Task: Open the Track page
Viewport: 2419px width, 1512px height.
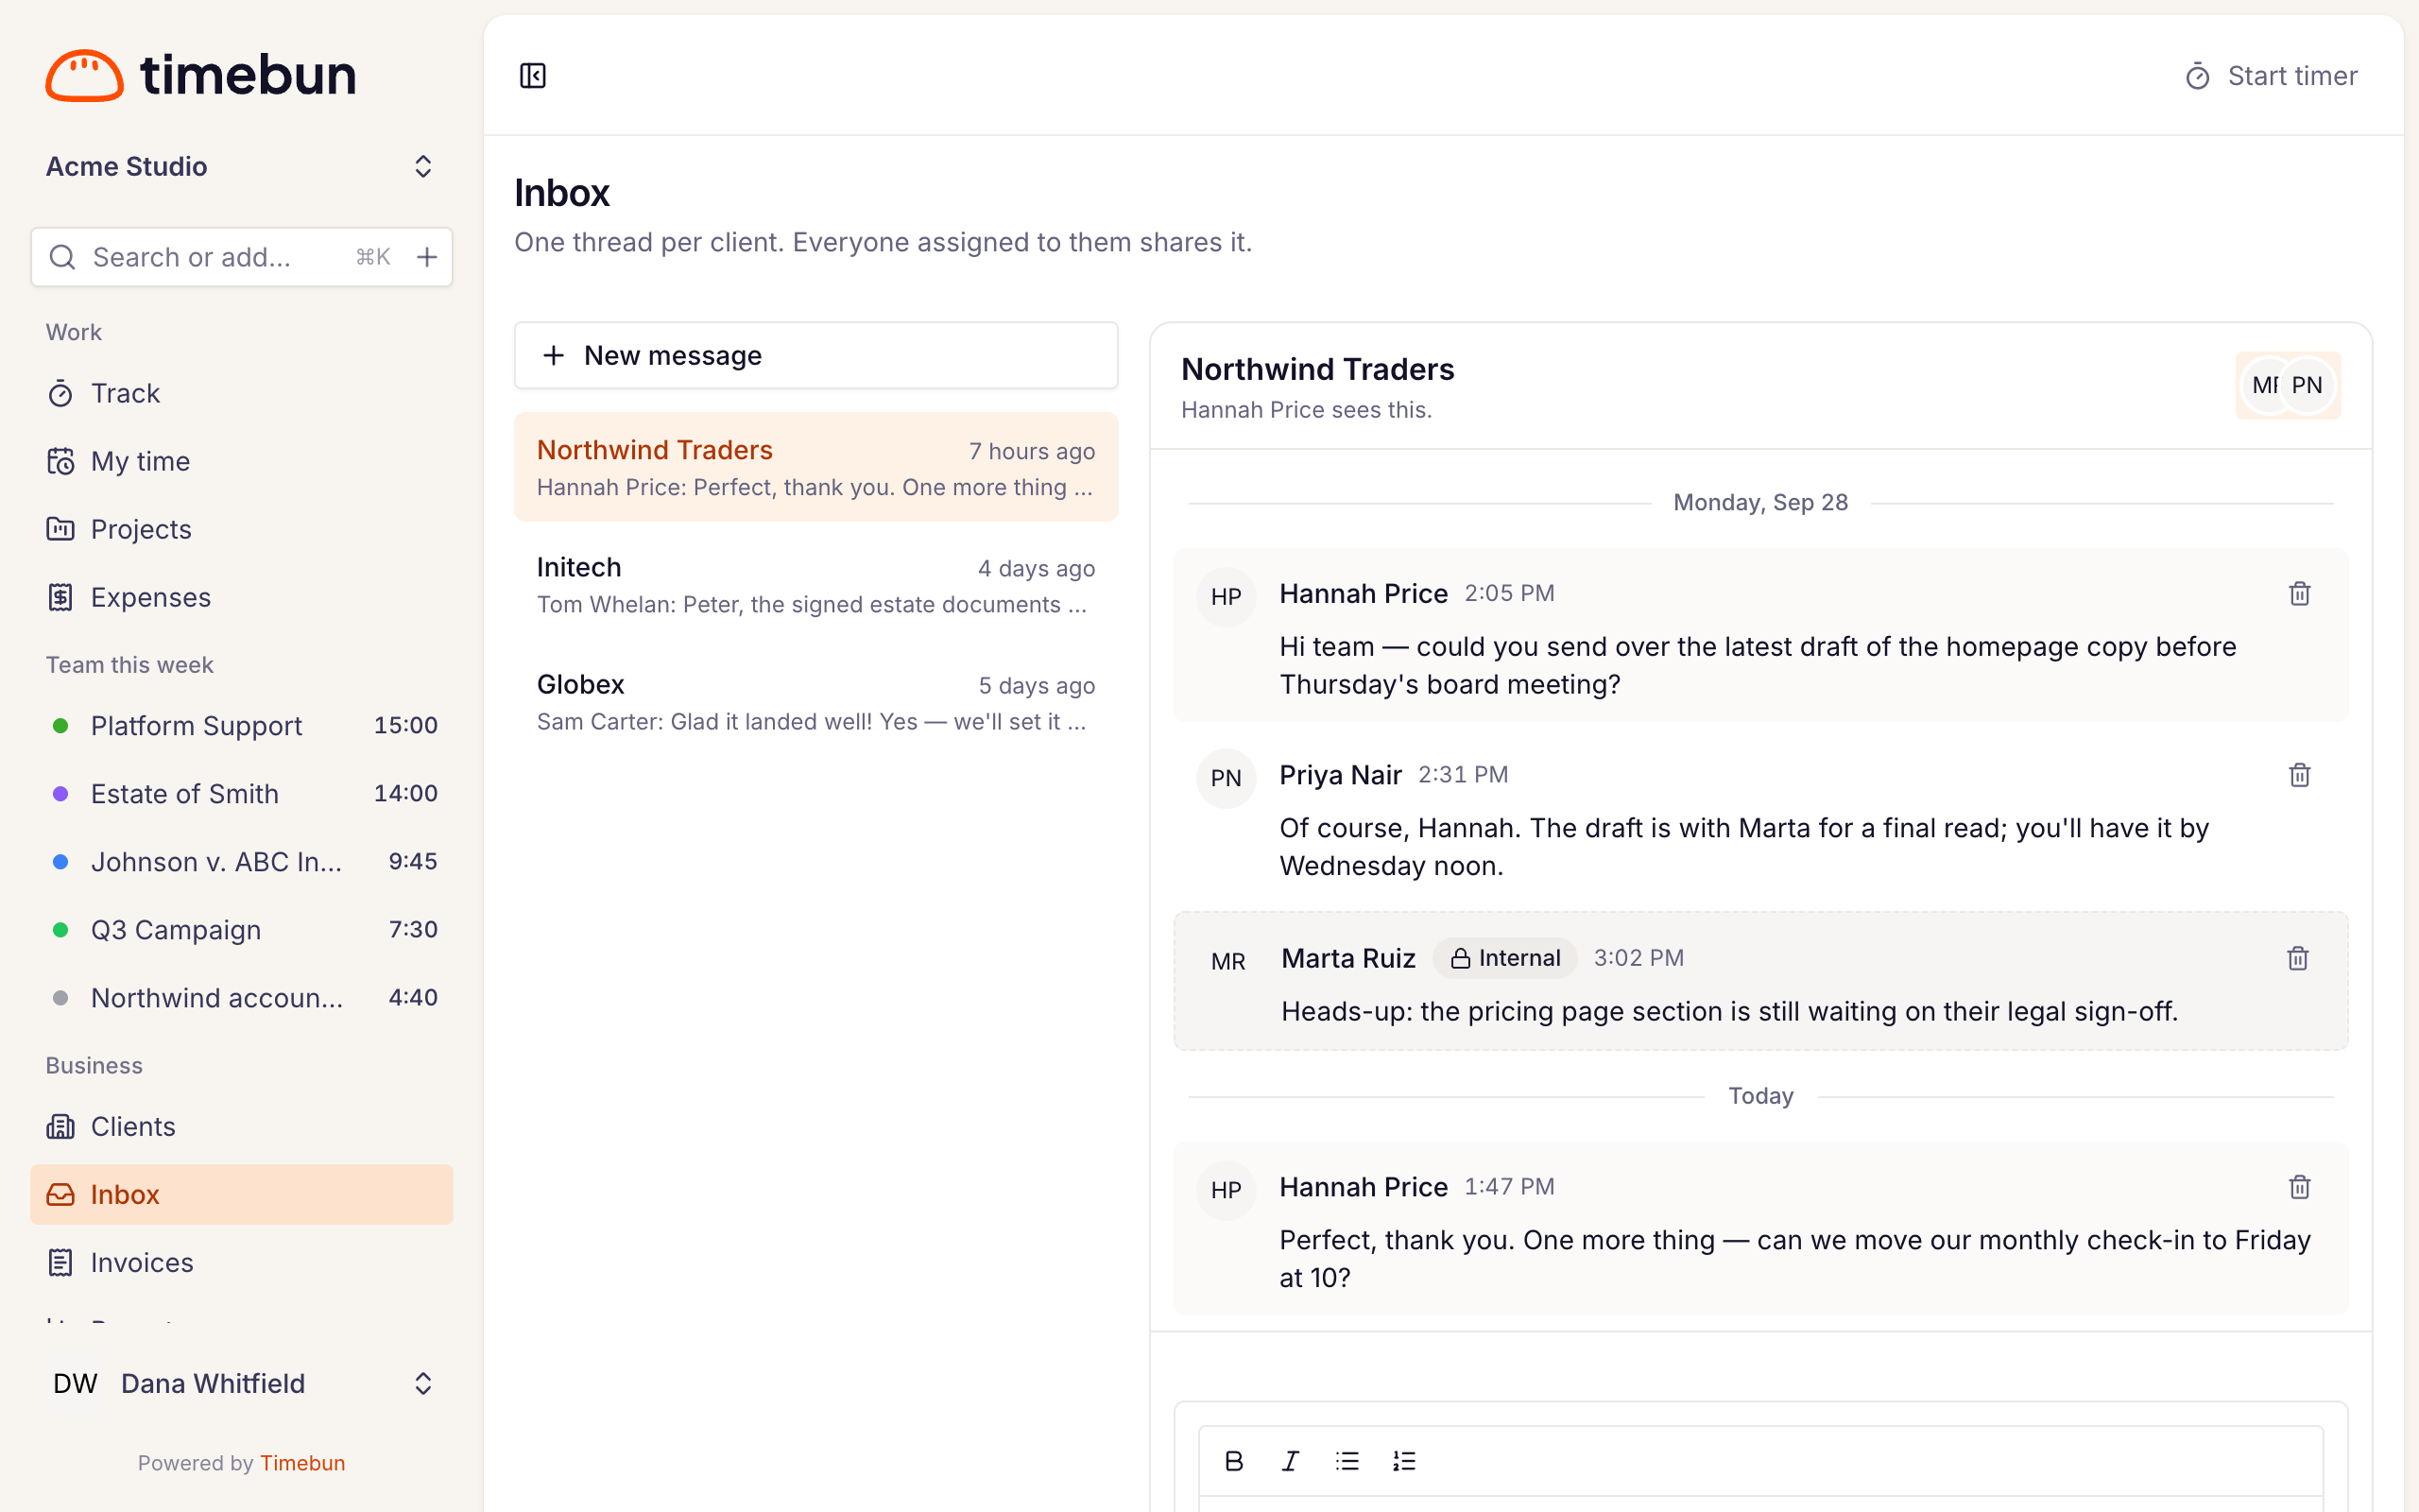Action: point(242,393)
